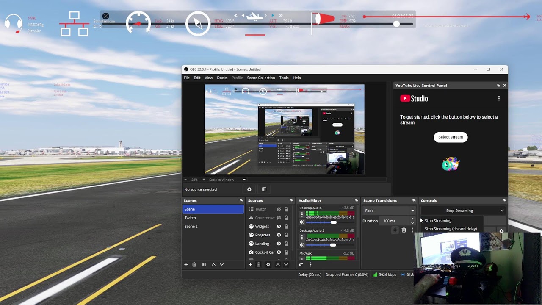Move source up in Sources dock
The width and height of the screenshot is (542, 305).
coord(278,265)
